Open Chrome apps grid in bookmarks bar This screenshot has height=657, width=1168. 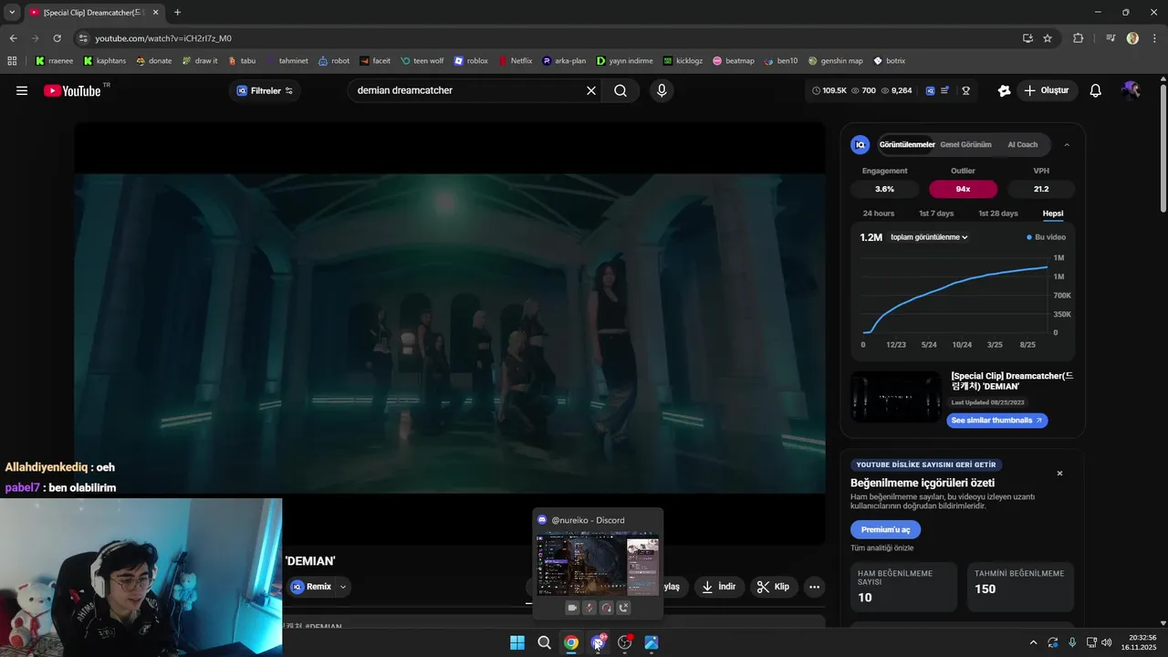[x=12, y=61]
